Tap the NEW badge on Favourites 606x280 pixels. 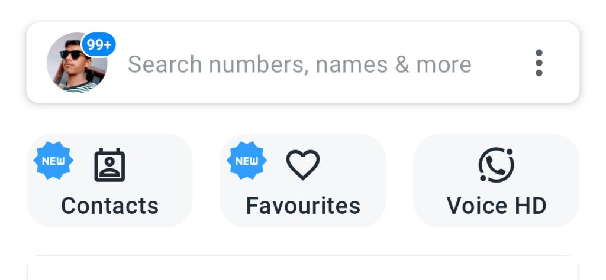pyautogui.click(x=247, y=161)
